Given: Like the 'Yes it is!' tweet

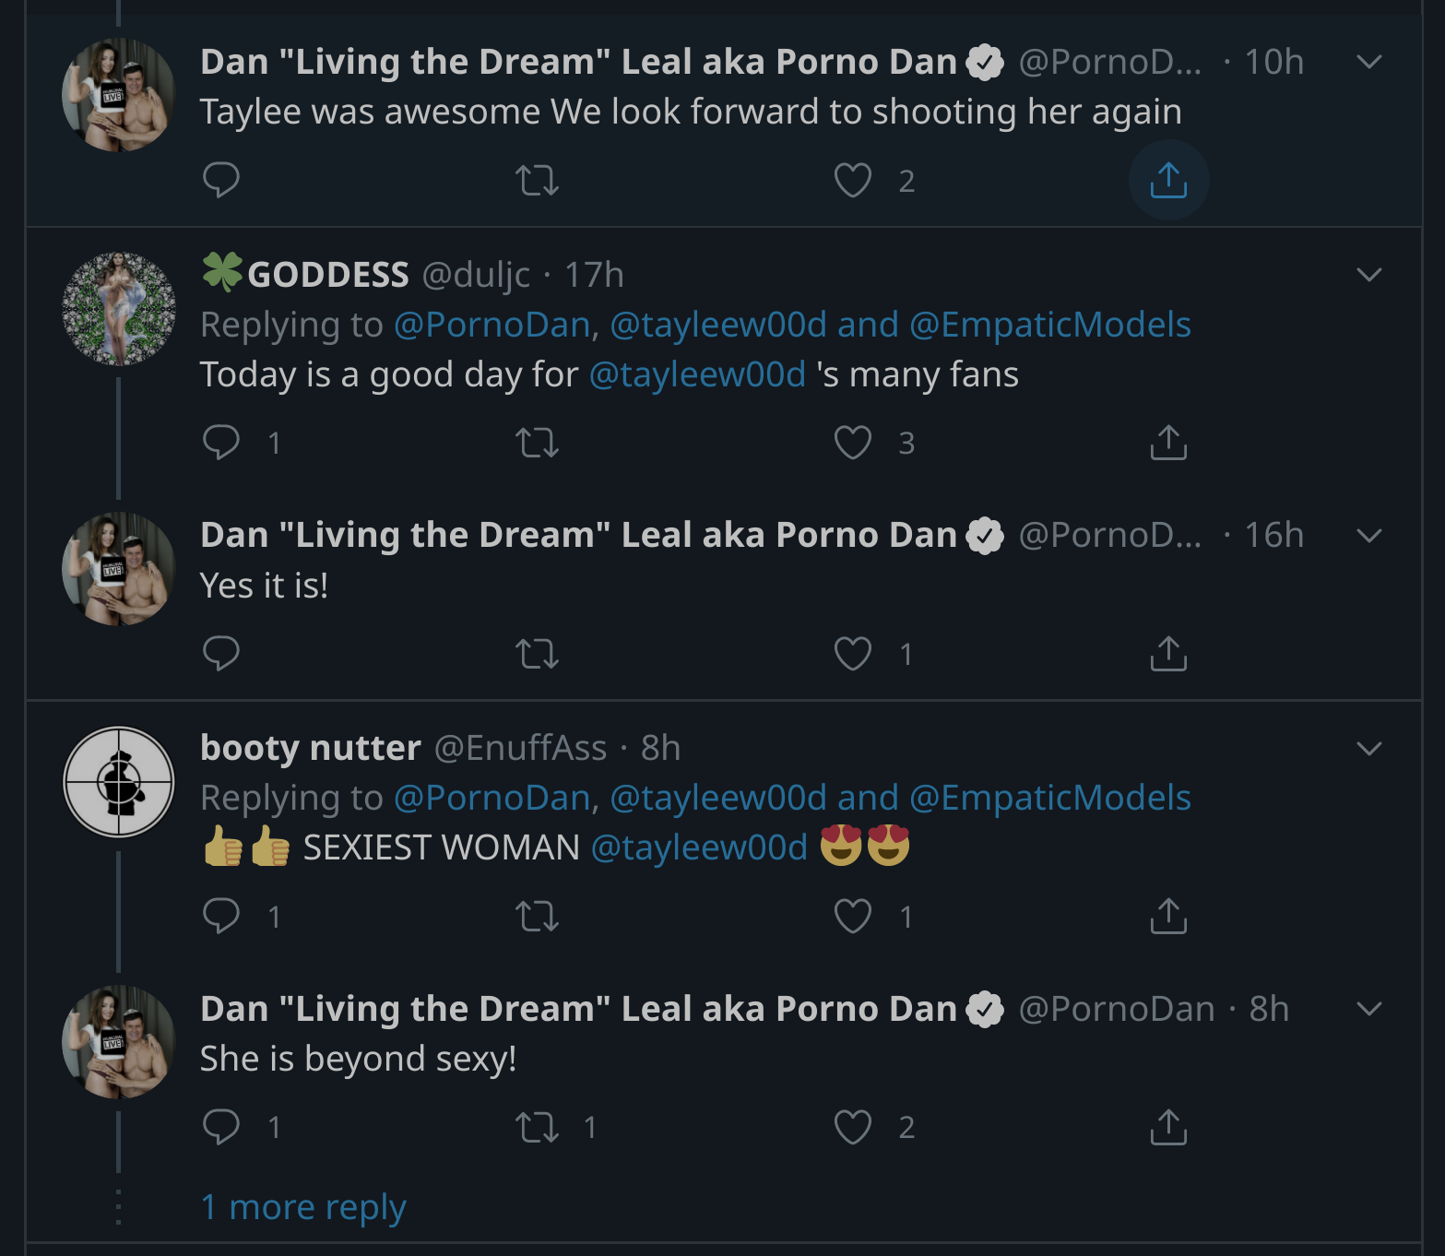Looking at the screenshot, I should coord(852,654).
